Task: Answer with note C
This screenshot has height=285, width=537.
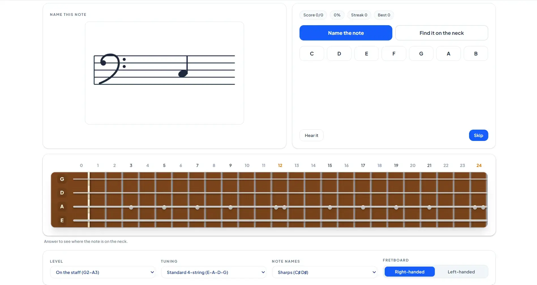Action: tap(312, 53)
